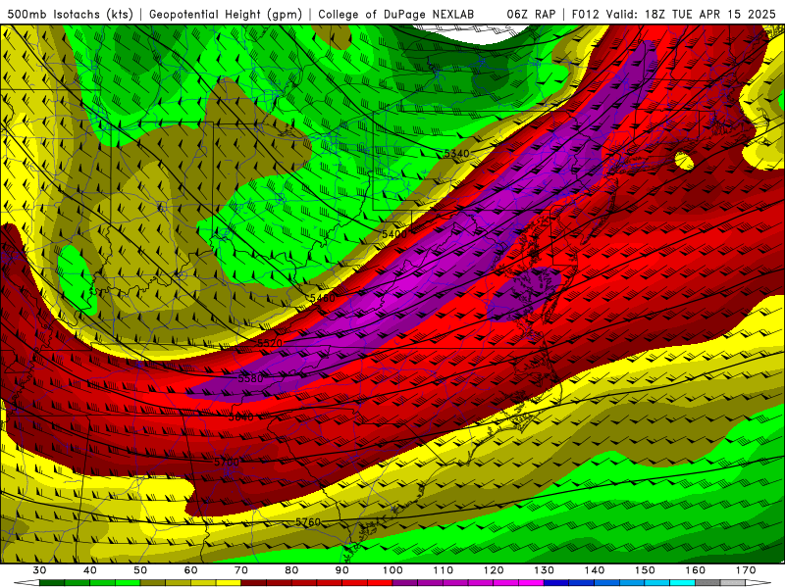This screenshot has width=785, height=588.
Task: Click the 'F012 Valid: 18Z TUE APR 15 2025' text
Action: pyautogui.click(x=673, y=14)
